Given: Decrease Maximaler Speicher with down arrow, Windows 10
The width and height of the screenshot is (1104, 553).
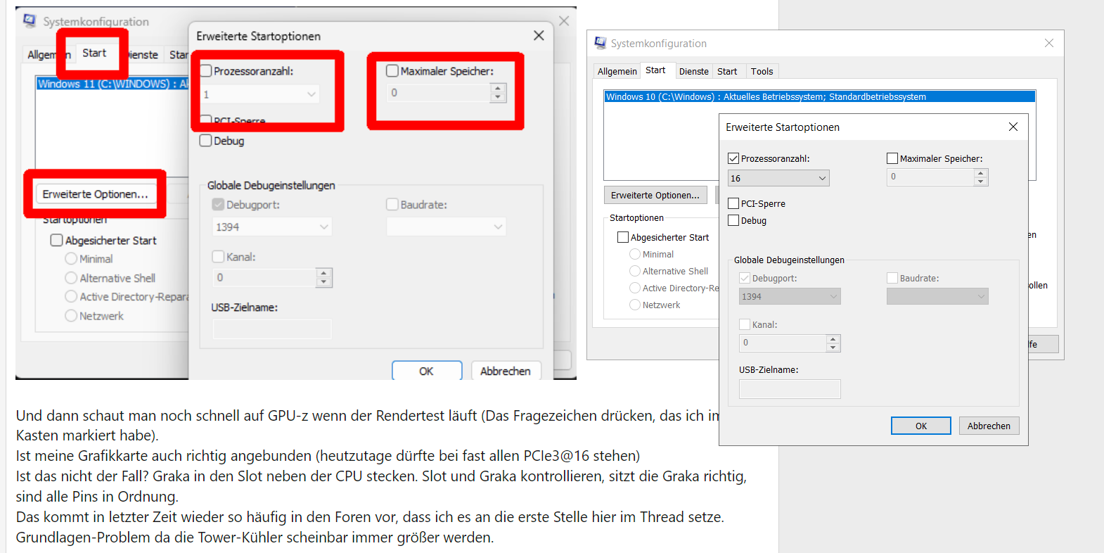Looking at the screenshot, I should [981, 182].
